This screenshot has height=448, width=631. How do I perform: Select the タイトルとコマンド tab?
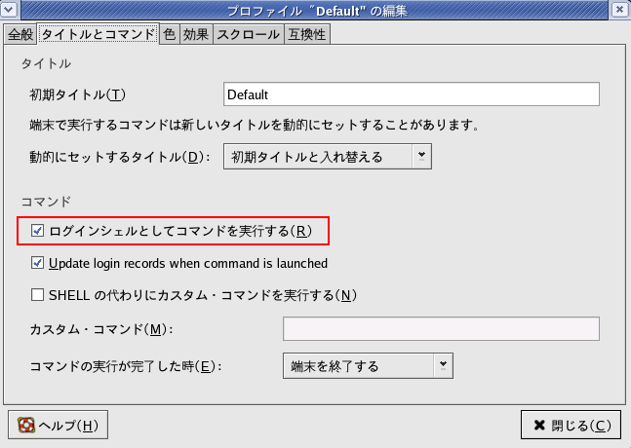coord(99,34)
